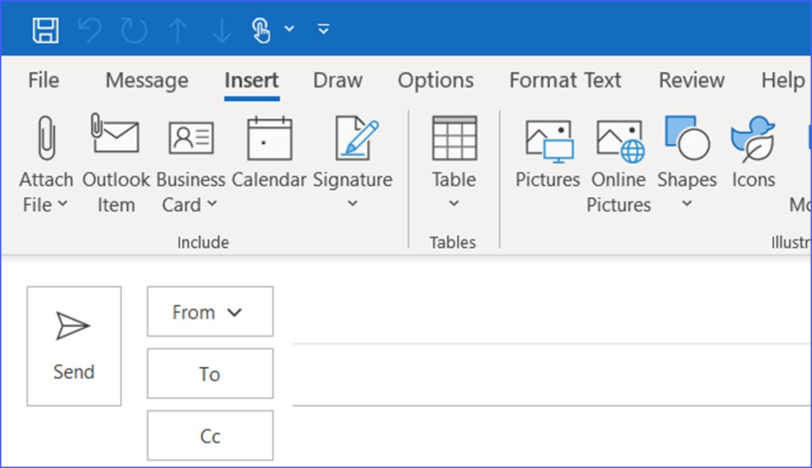This screenshot has height=468, width=812.
Task: Click the Undo arrow
Action: click(x=89, y=28)
